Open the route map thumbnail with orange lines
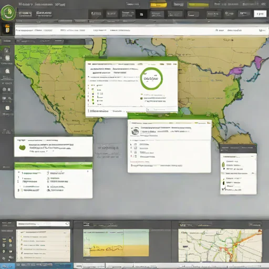 point(220,245)
